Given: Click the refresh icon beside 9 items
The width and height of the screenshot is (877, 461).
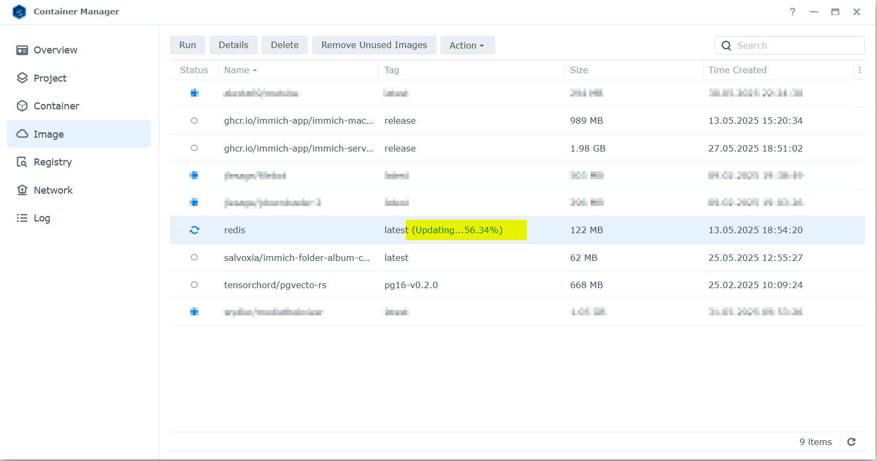Looking at the screenshot, I should click(x=851, y=442).
